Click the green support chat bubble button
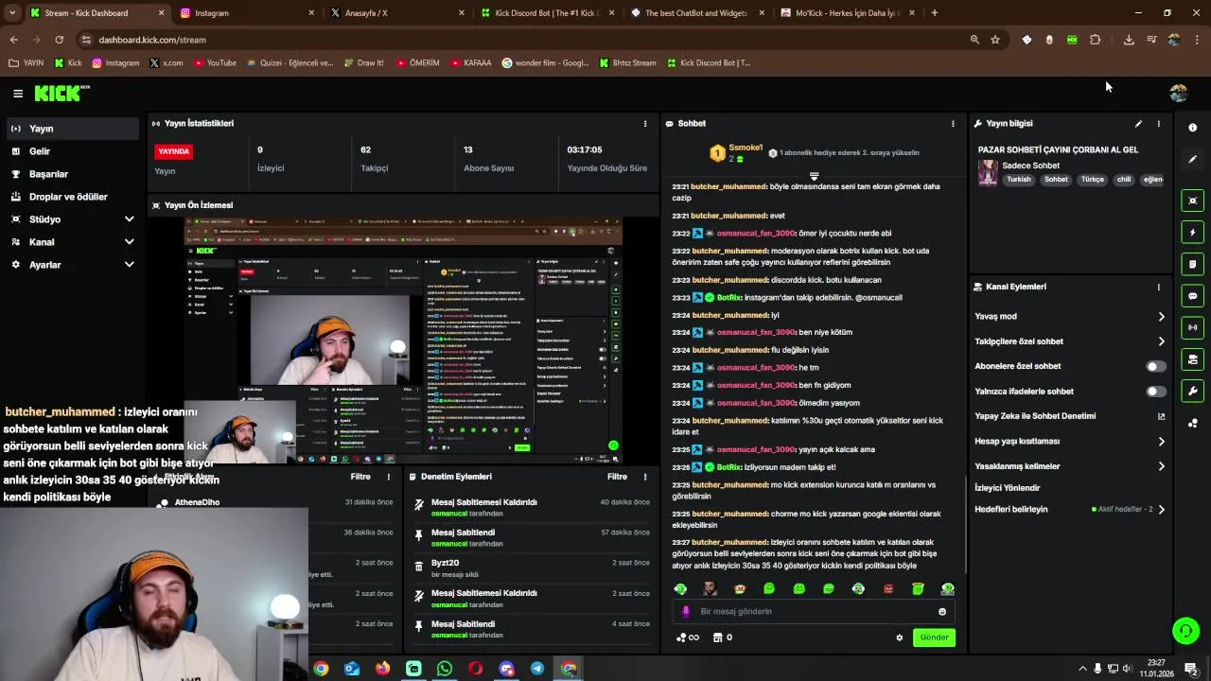The height and width of the screenshot is (681, 1211). (1185, 630)
